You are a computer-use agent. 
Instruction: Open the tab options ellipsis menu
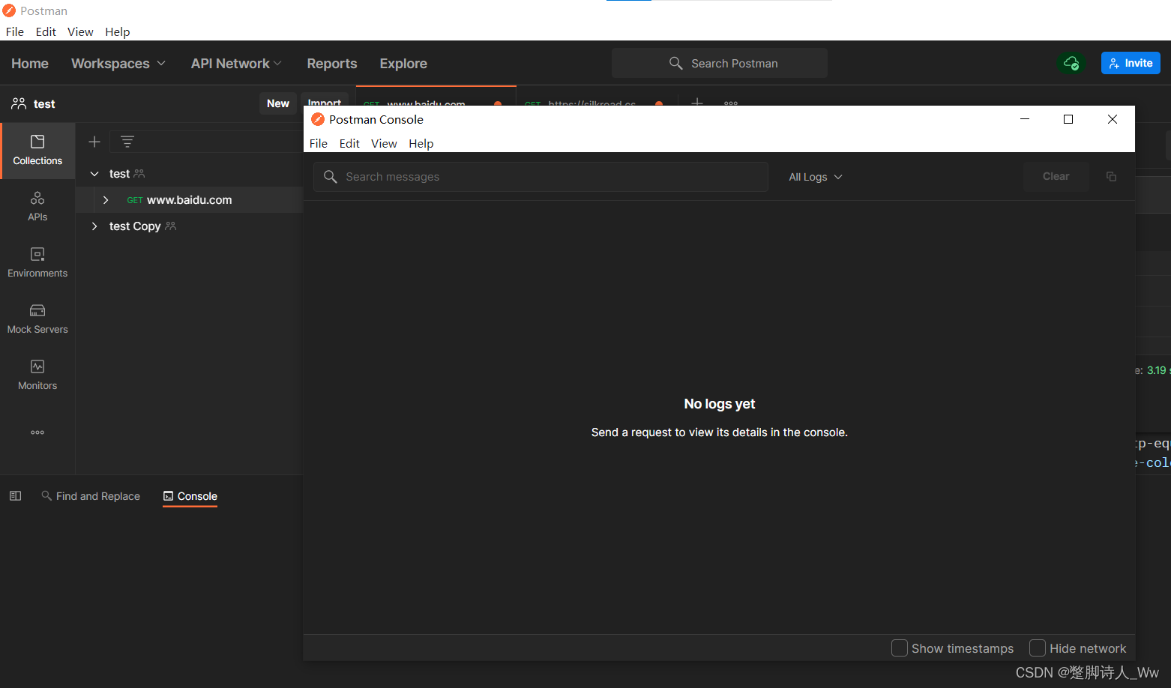(731, 103)
